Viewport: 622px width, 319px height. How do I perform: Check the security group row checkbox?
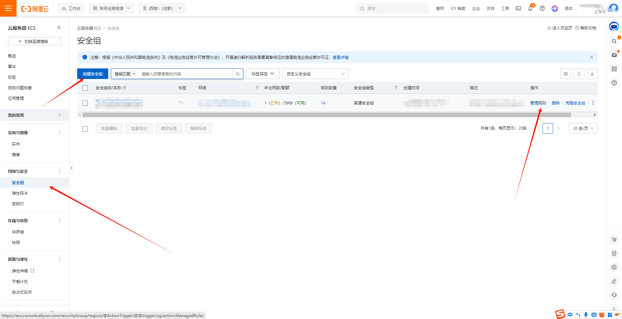pos(85,103)
